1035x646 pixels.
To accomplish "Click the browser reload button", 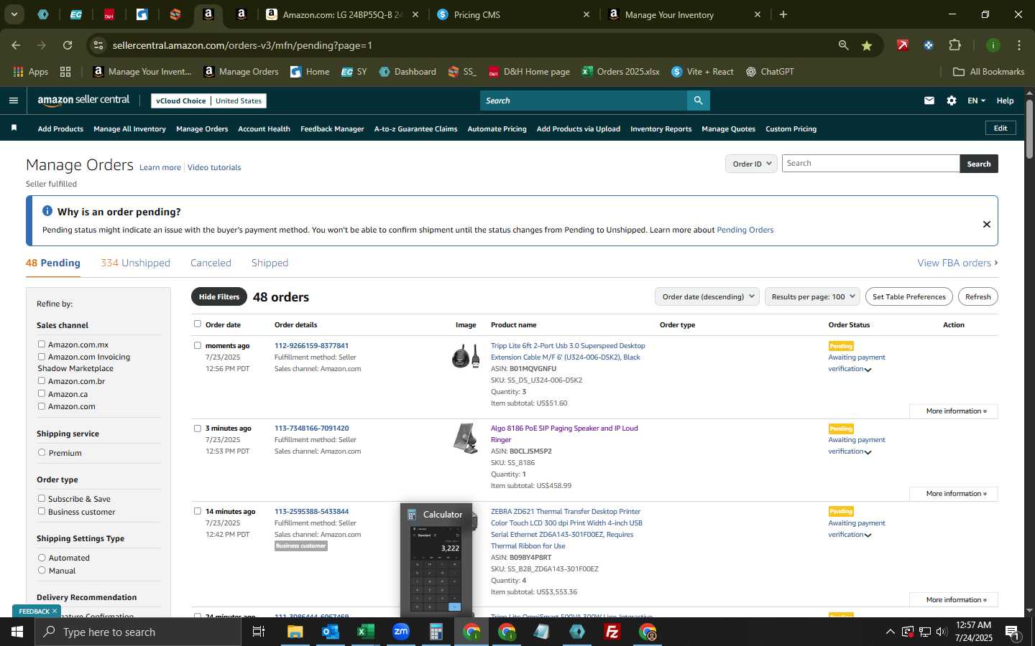I will [68, 45].
